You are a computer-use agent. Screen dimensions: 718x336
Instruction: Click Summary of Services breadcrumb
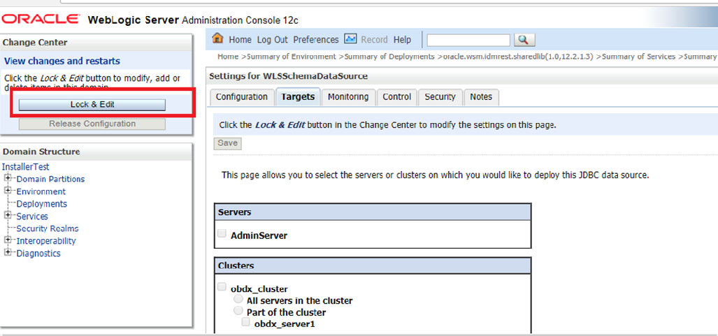tap(639, 57)
